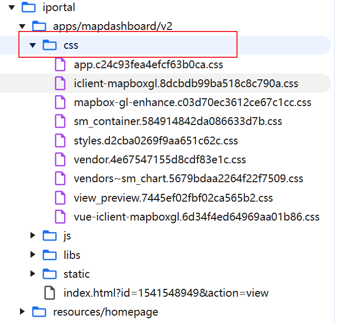Click the apps/mapdashboard/v2 folder icon
The image size is (361, 324).
[39, 26]
